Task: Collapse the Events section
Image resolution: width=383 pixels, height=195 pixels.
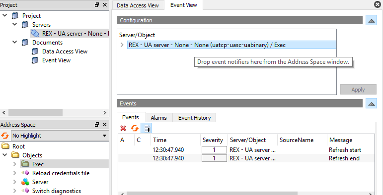Action: pyautogui.click(x=371, y=103)
